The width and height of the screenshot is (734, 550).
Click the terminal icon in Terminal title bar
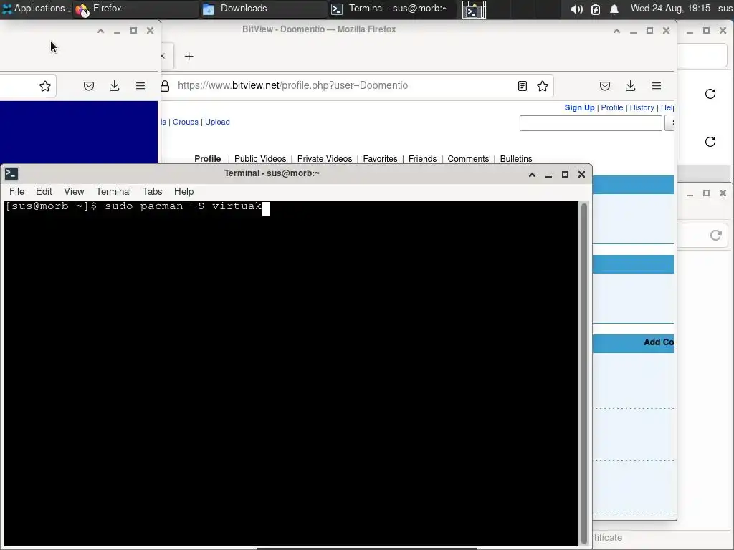coord(11,174)
